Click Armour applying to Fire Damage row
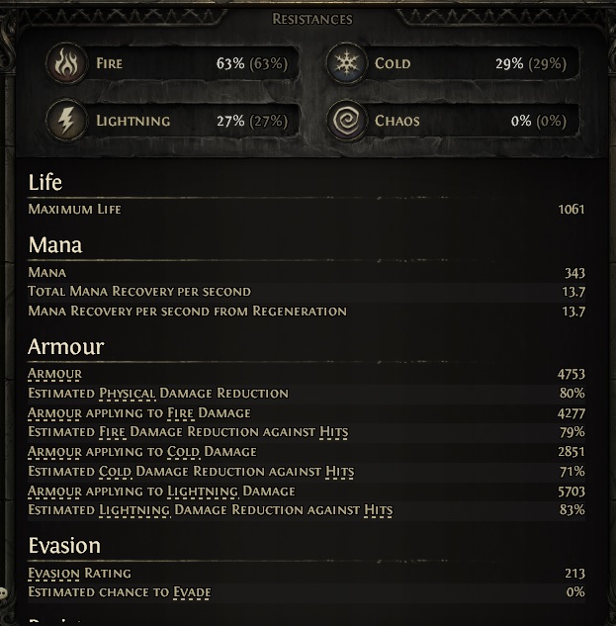 pyautogui.click(x=307, y=412)
